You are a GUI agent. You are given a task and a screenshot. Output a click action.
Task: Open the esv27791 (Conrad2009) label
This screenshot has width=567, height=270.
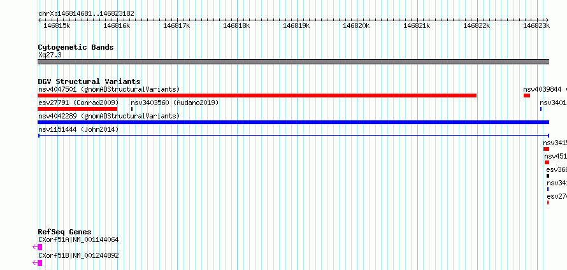coord(78,103)
